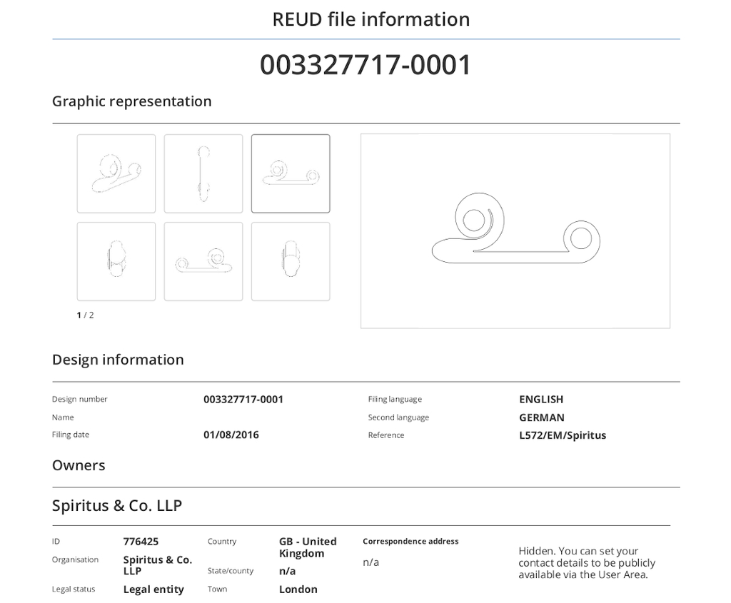Click the filing language value ENGLISH
Screen dimensions: 731x603
pos(541,399)
